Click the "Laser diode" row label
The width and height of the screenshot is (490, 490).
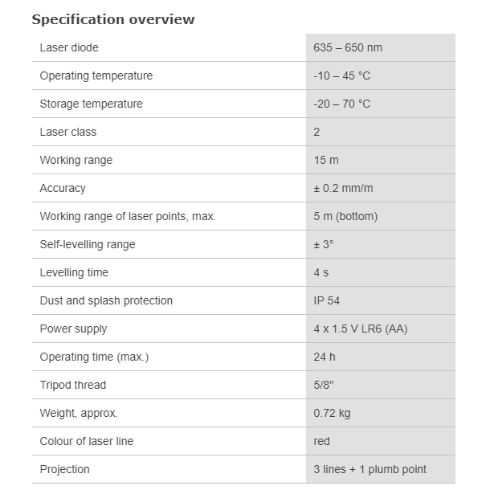click(x=69, y=47)
